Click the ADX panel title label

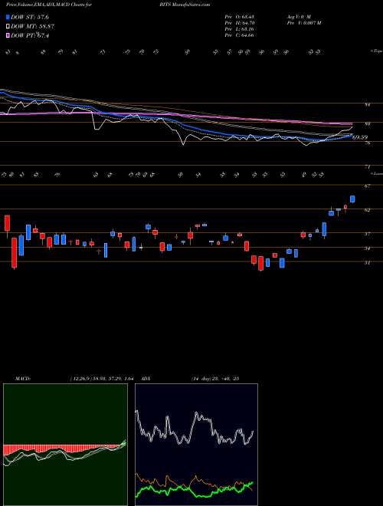tap(146, 379)
